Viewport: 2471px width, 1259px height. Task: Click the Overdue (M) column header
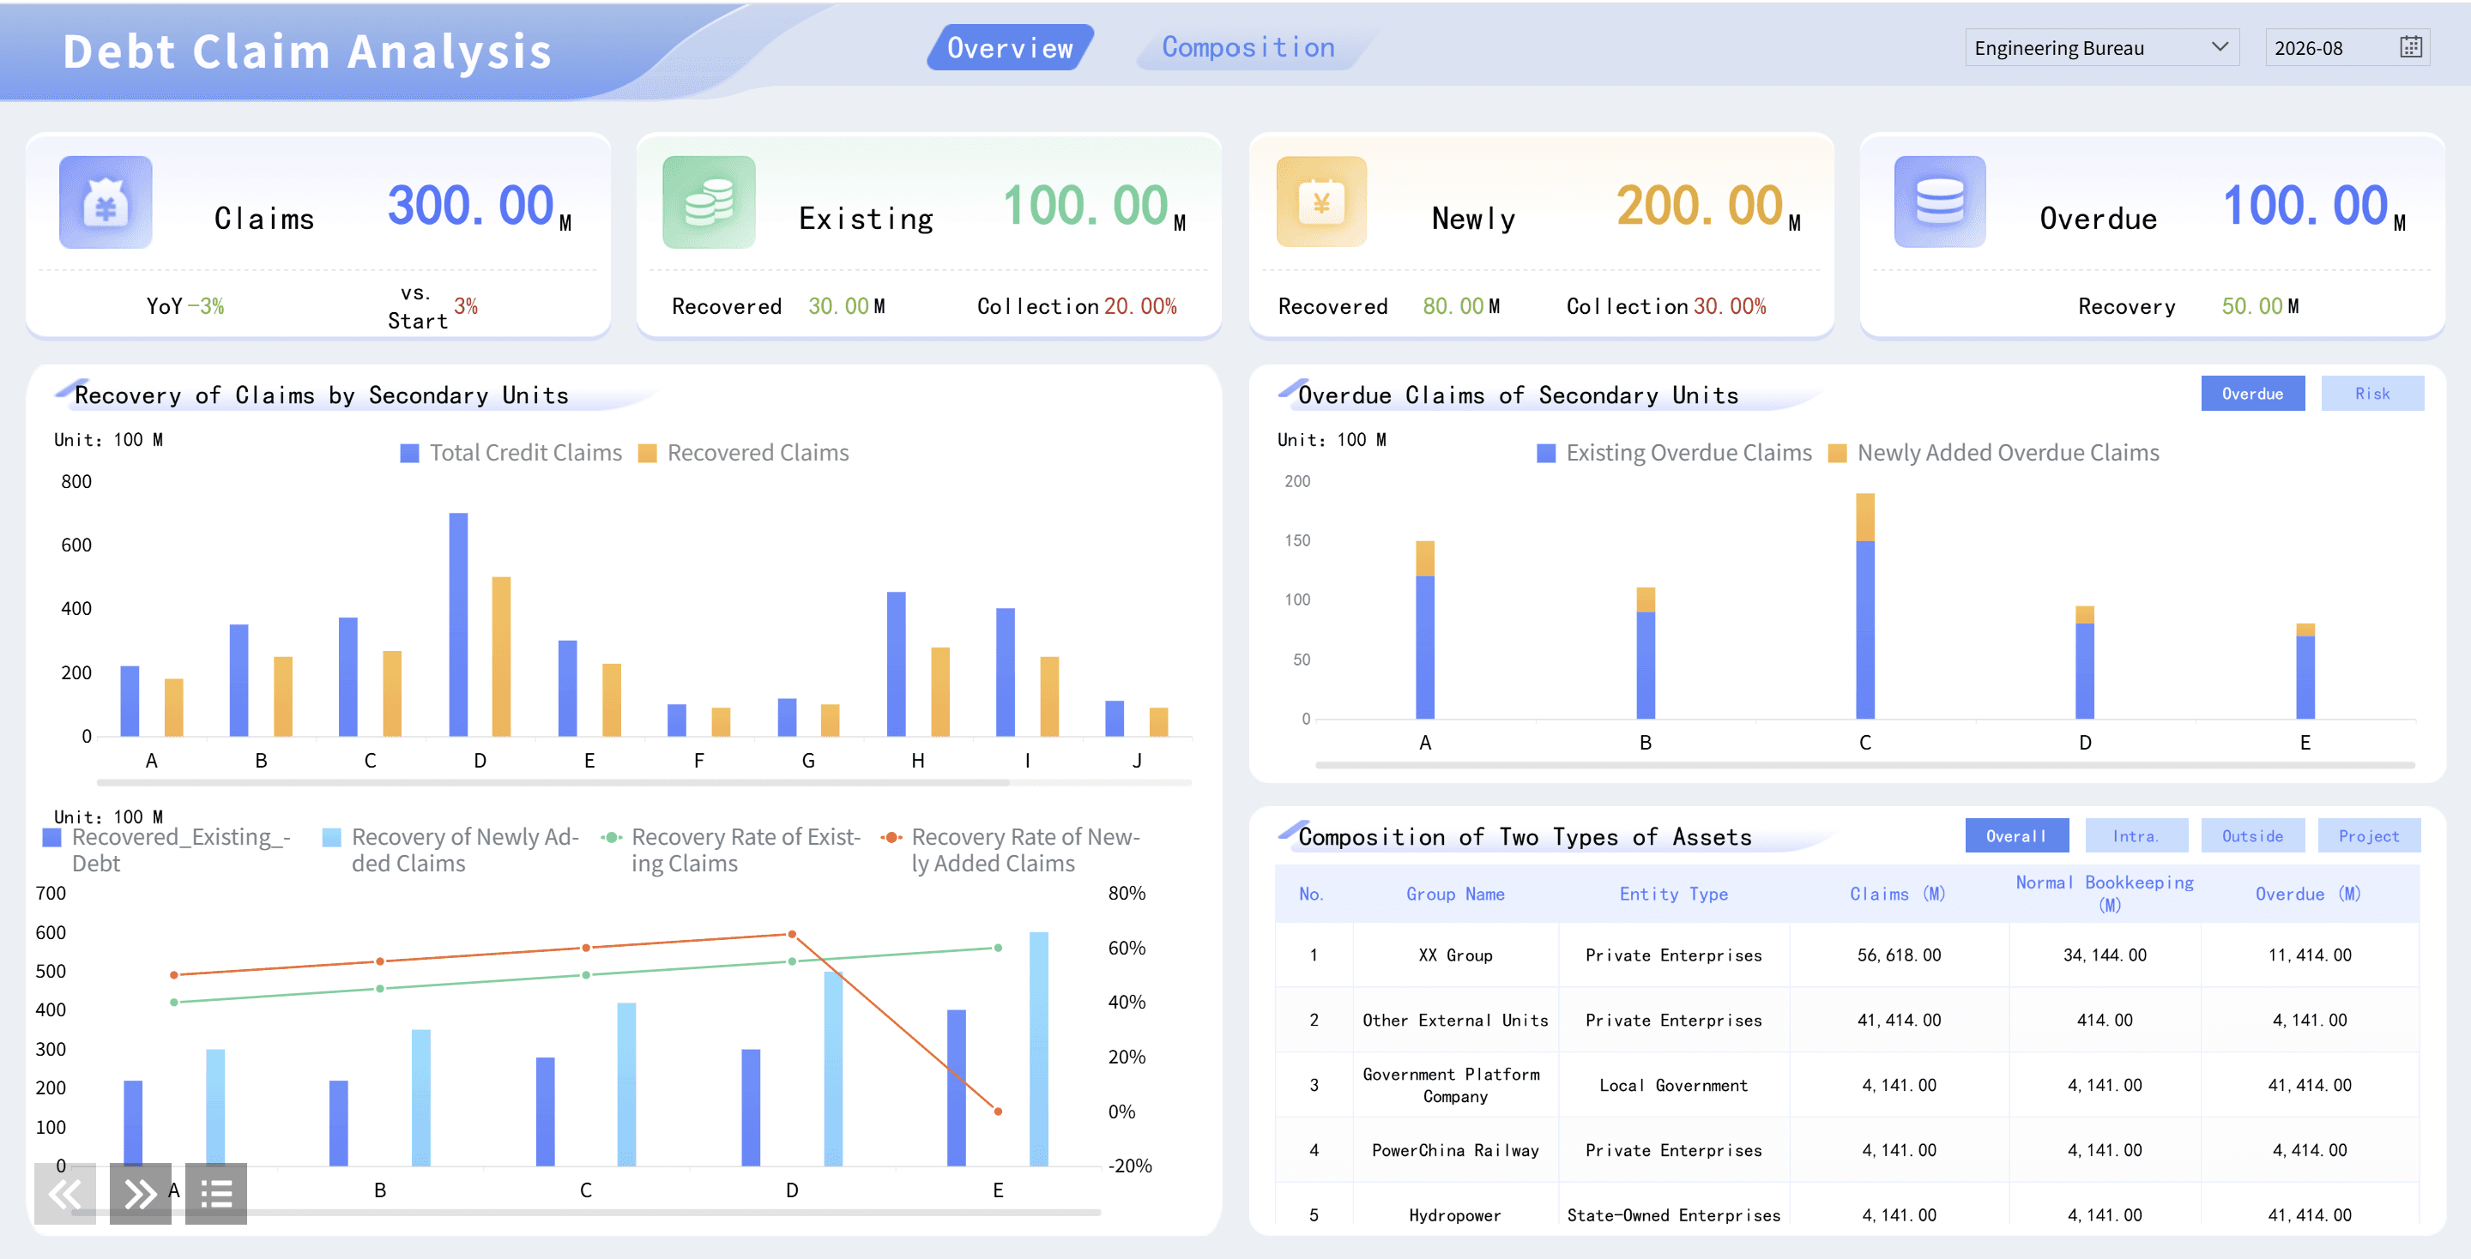click(x=2309, y=894)
